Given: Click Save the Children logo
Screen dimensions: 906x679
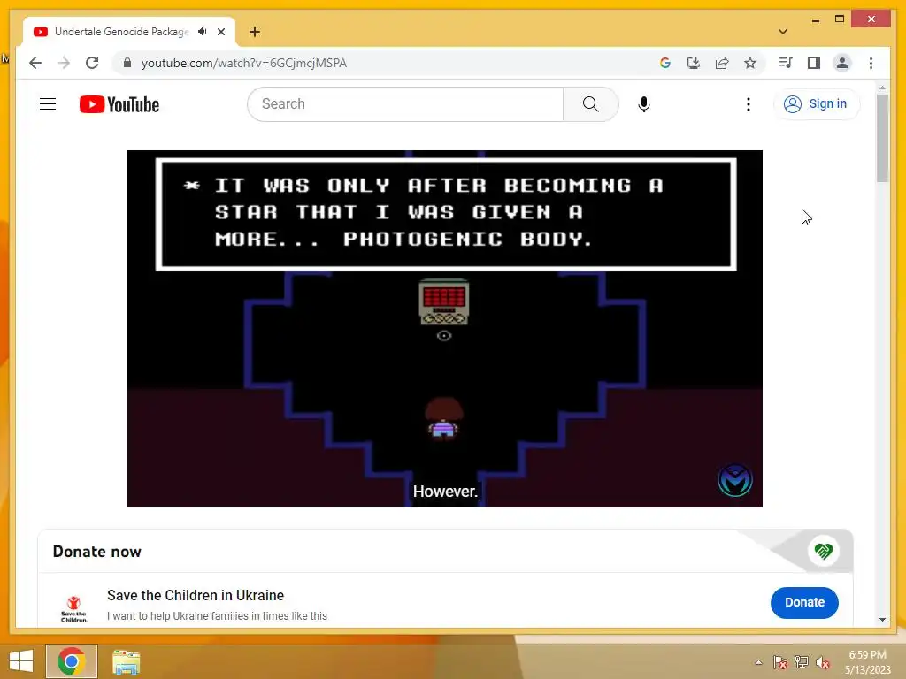Looking at the screenshot, I should [74, 608].
